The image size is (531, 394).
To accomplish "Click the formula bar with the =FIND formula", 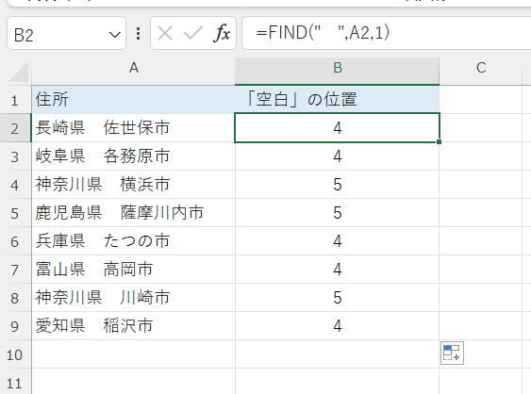I will click(387, 33).
